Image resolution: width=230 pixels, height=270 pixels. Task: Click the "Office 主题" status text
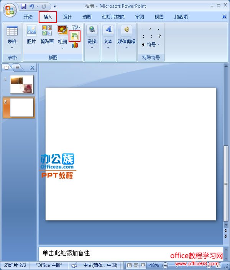click(49, 265)
